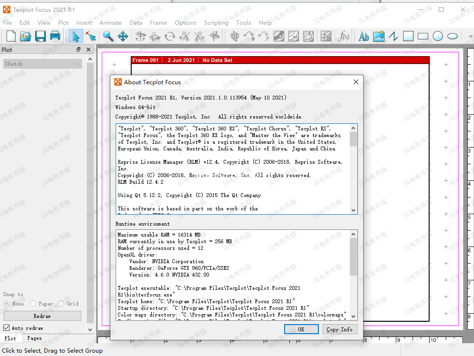
Task: Select the Y-axis rotate tool
Action: [x=199, y=36]
